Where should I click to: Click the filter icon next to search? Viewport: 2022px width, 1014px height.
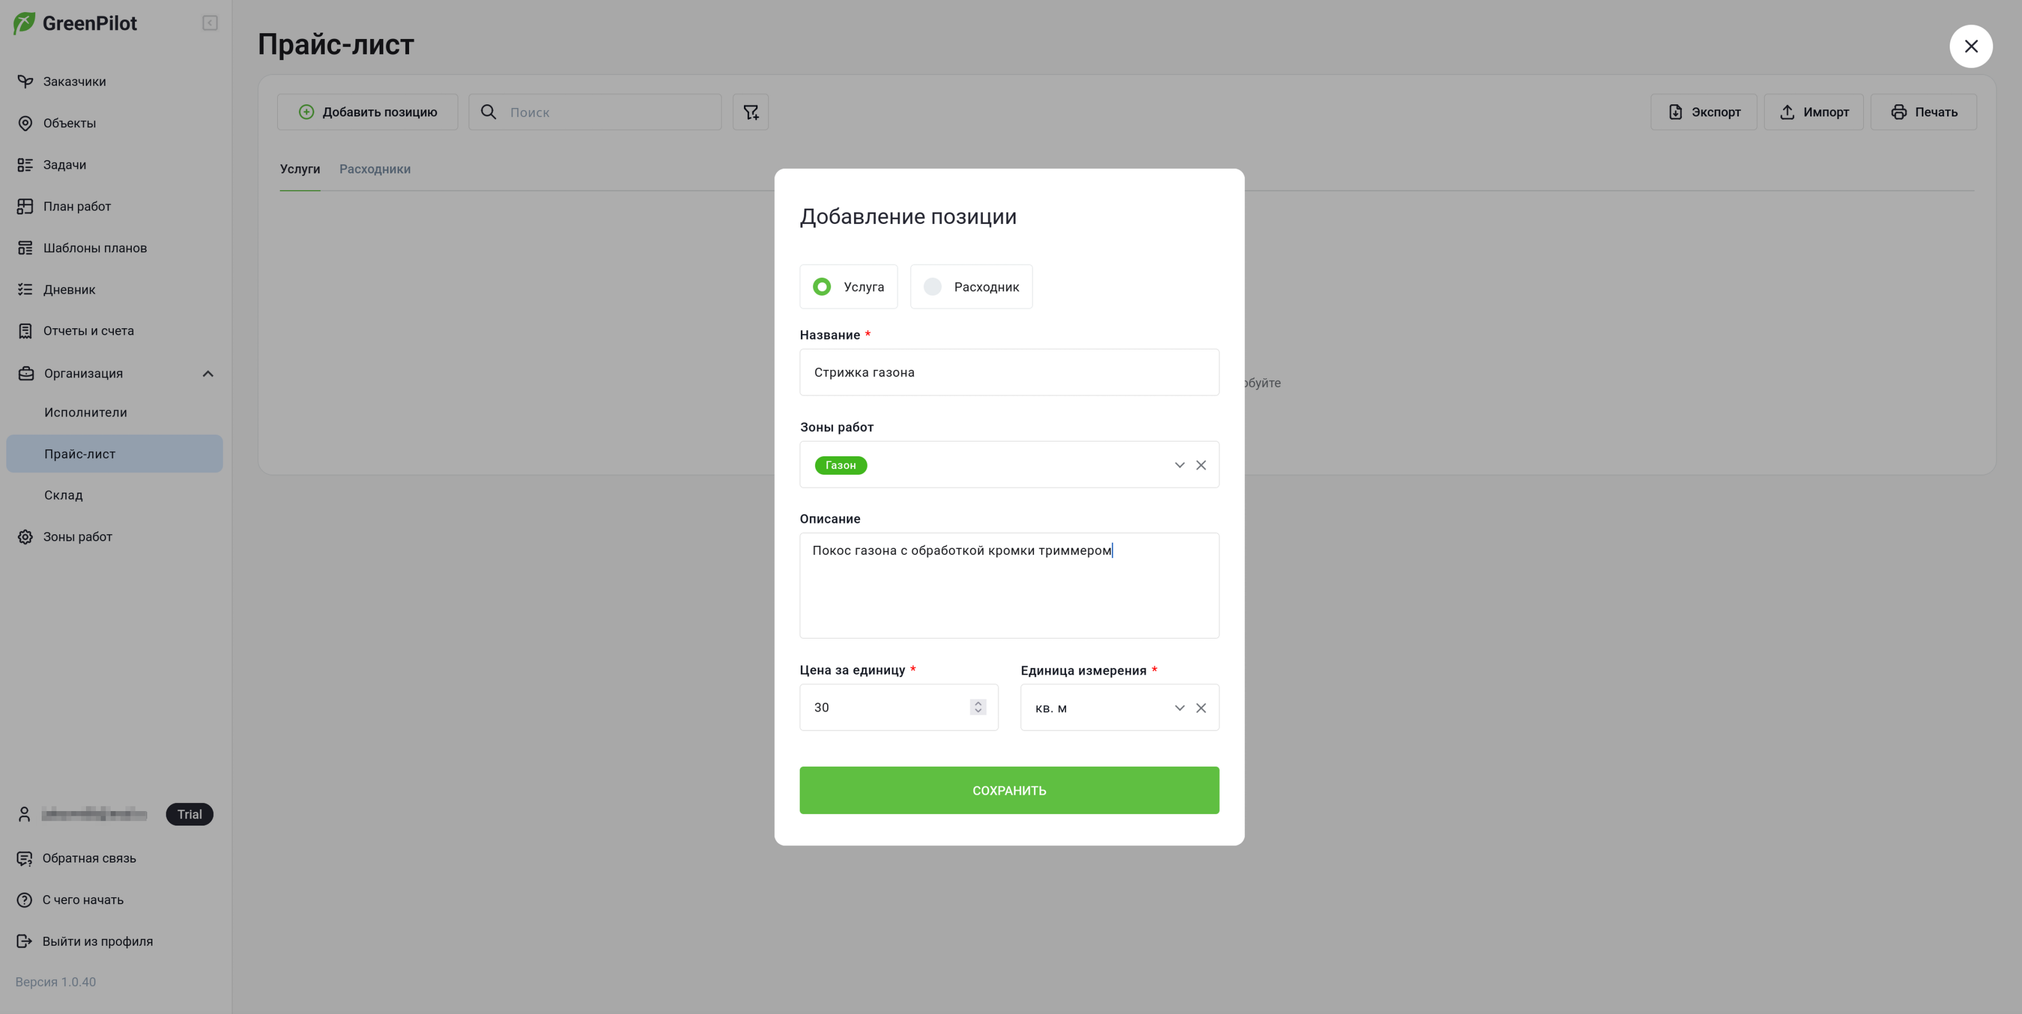(x=750, y=112)
